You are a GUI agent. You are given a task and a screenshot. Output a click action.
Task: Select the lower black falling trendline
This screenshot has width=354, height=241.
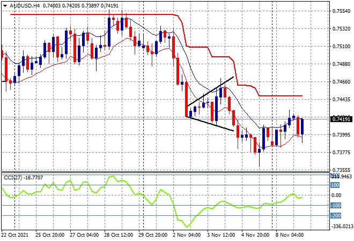click(210, 124)
